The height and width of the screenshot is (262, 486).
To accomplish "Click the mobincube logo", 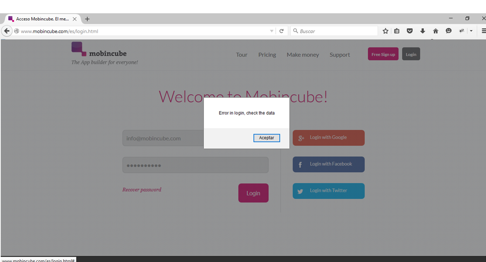I will [99, 49].
